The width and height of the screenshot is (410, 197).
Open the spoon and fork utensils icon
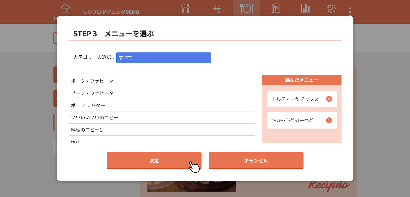click(x=186, y=8)
